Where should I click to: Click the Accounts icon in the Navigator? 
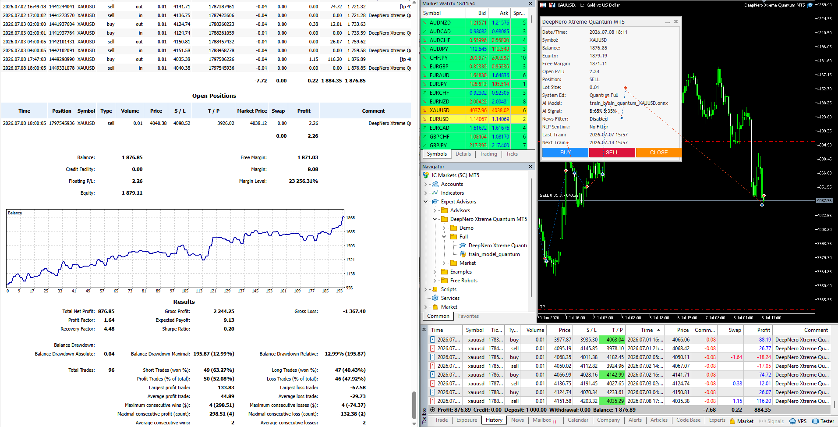pos(435,184)
